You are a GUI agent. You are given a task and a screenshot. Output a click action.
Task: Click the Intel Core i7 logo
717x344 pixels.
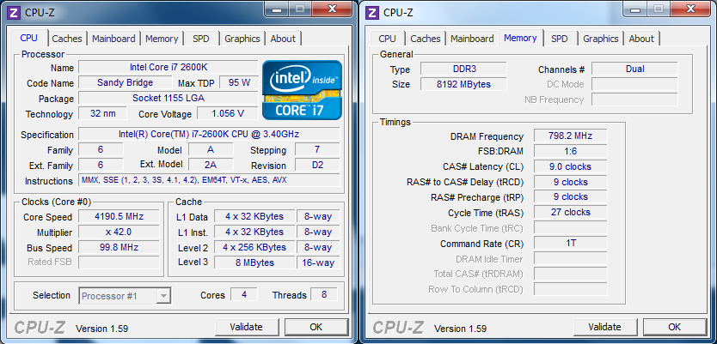click(x=302, y=89)
